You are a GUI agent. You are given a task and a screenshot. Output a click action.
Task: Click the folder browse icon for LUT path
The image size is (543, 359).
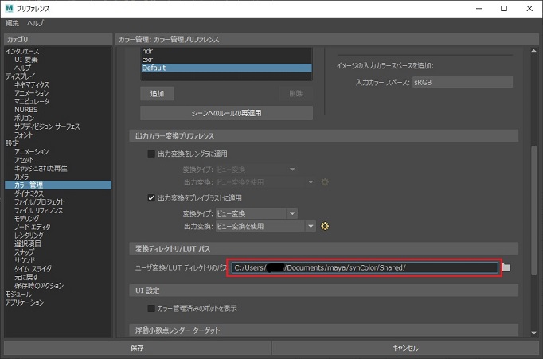click(x=506, y=267)
